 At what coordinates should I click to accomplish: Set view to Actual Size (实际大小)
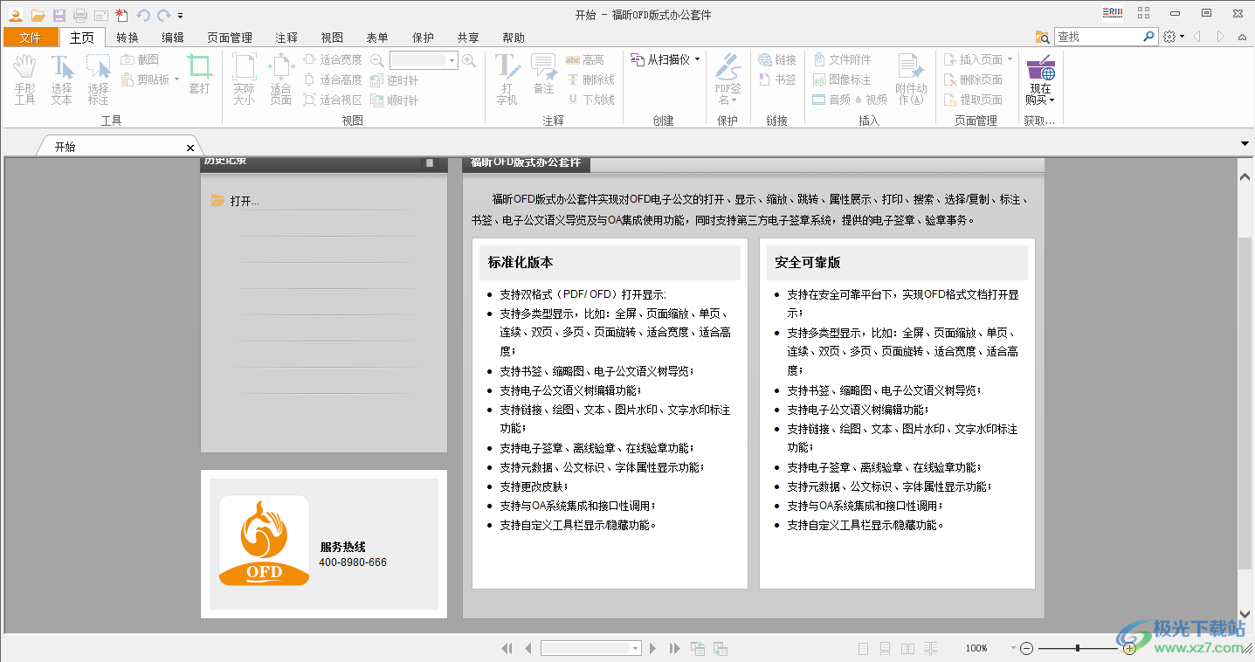(x=244, y=79)
